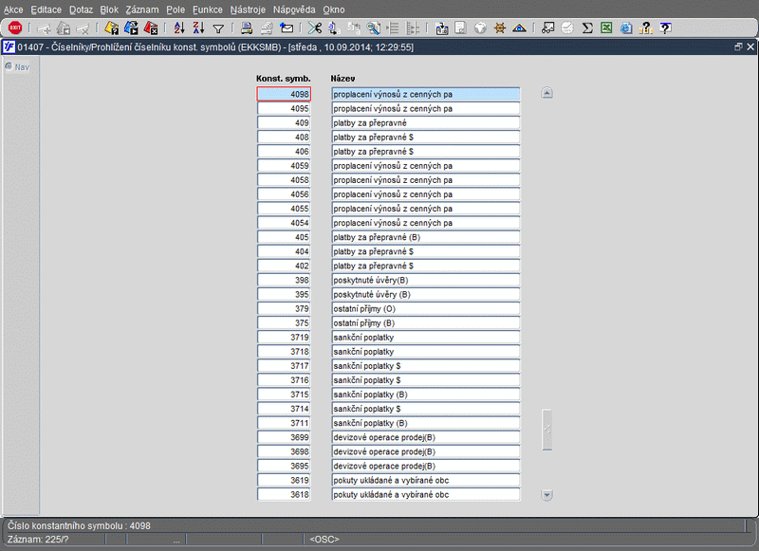Click the copy text icon beside scissors
Screen dimensions: 759x551
pos(334,28)
